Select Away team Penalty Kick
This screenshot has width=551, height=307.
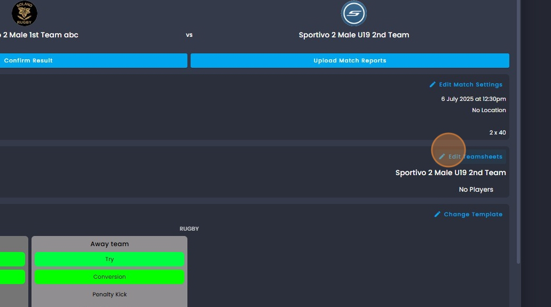tap(109, 294)
